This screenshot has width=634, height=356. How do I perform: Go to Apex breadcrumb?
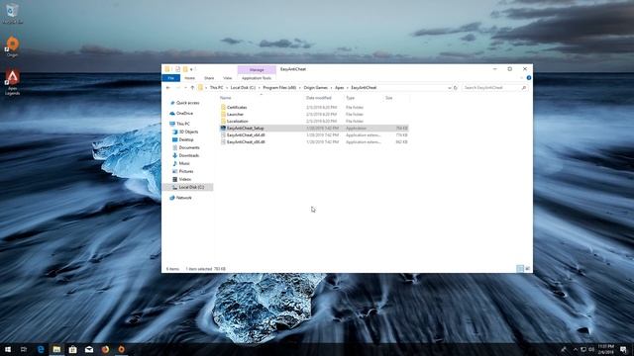click(339, 88)
